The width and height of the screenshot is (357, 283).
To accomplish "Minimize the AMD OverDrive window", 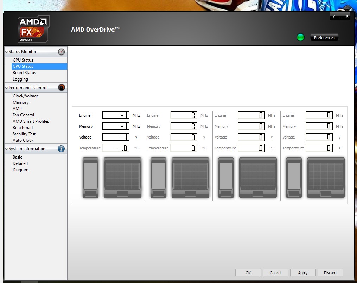I will point(340,17).
